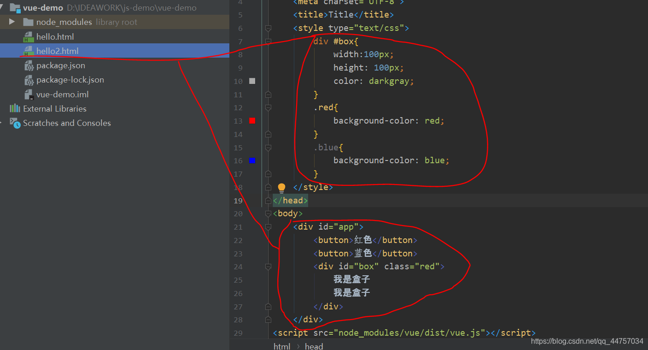Select hello2.html in the project tree
Image resolution: width=648 pixels, height=350 pixels.
pos(57,51)
